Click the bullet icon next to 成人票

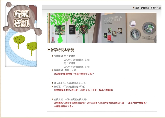pyautogui.click(x=52, y=83)
